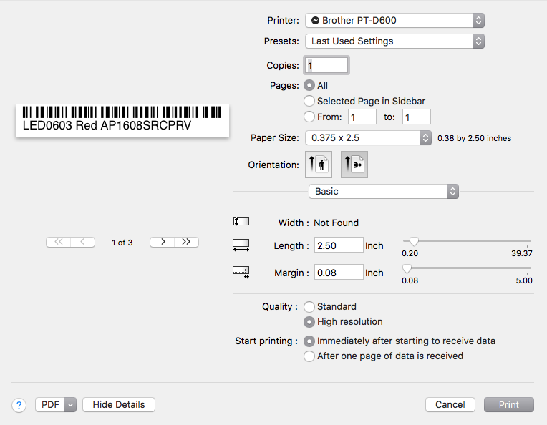Select portrait orientation icon
The height and width of the screenshot is (425, 547).
pos(319,165)
